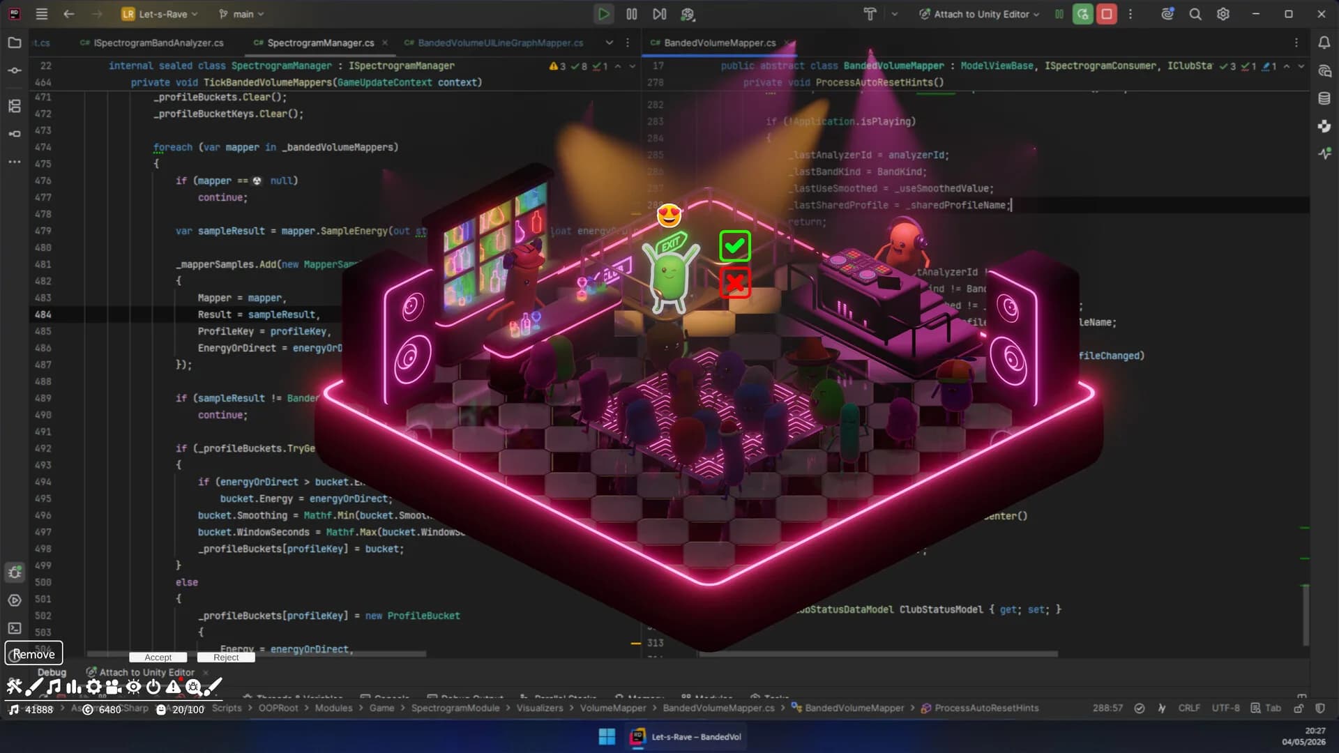The width and height of the screenshot is (1339, 753).
Task: Click the overlay bug inspector icon
Action: tap(193, 687)
